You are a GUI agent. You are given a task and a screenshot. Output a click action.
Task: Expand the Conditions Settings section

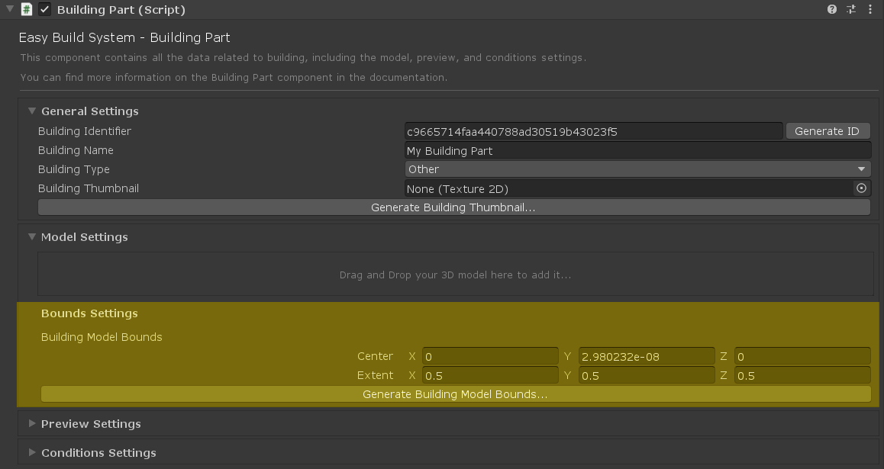[32, 453]
